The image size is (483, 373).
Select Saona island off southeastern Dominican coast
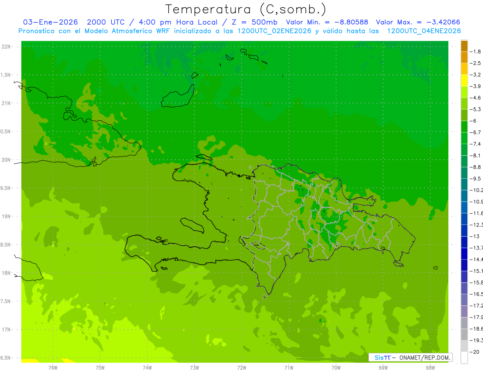[398, 264]
